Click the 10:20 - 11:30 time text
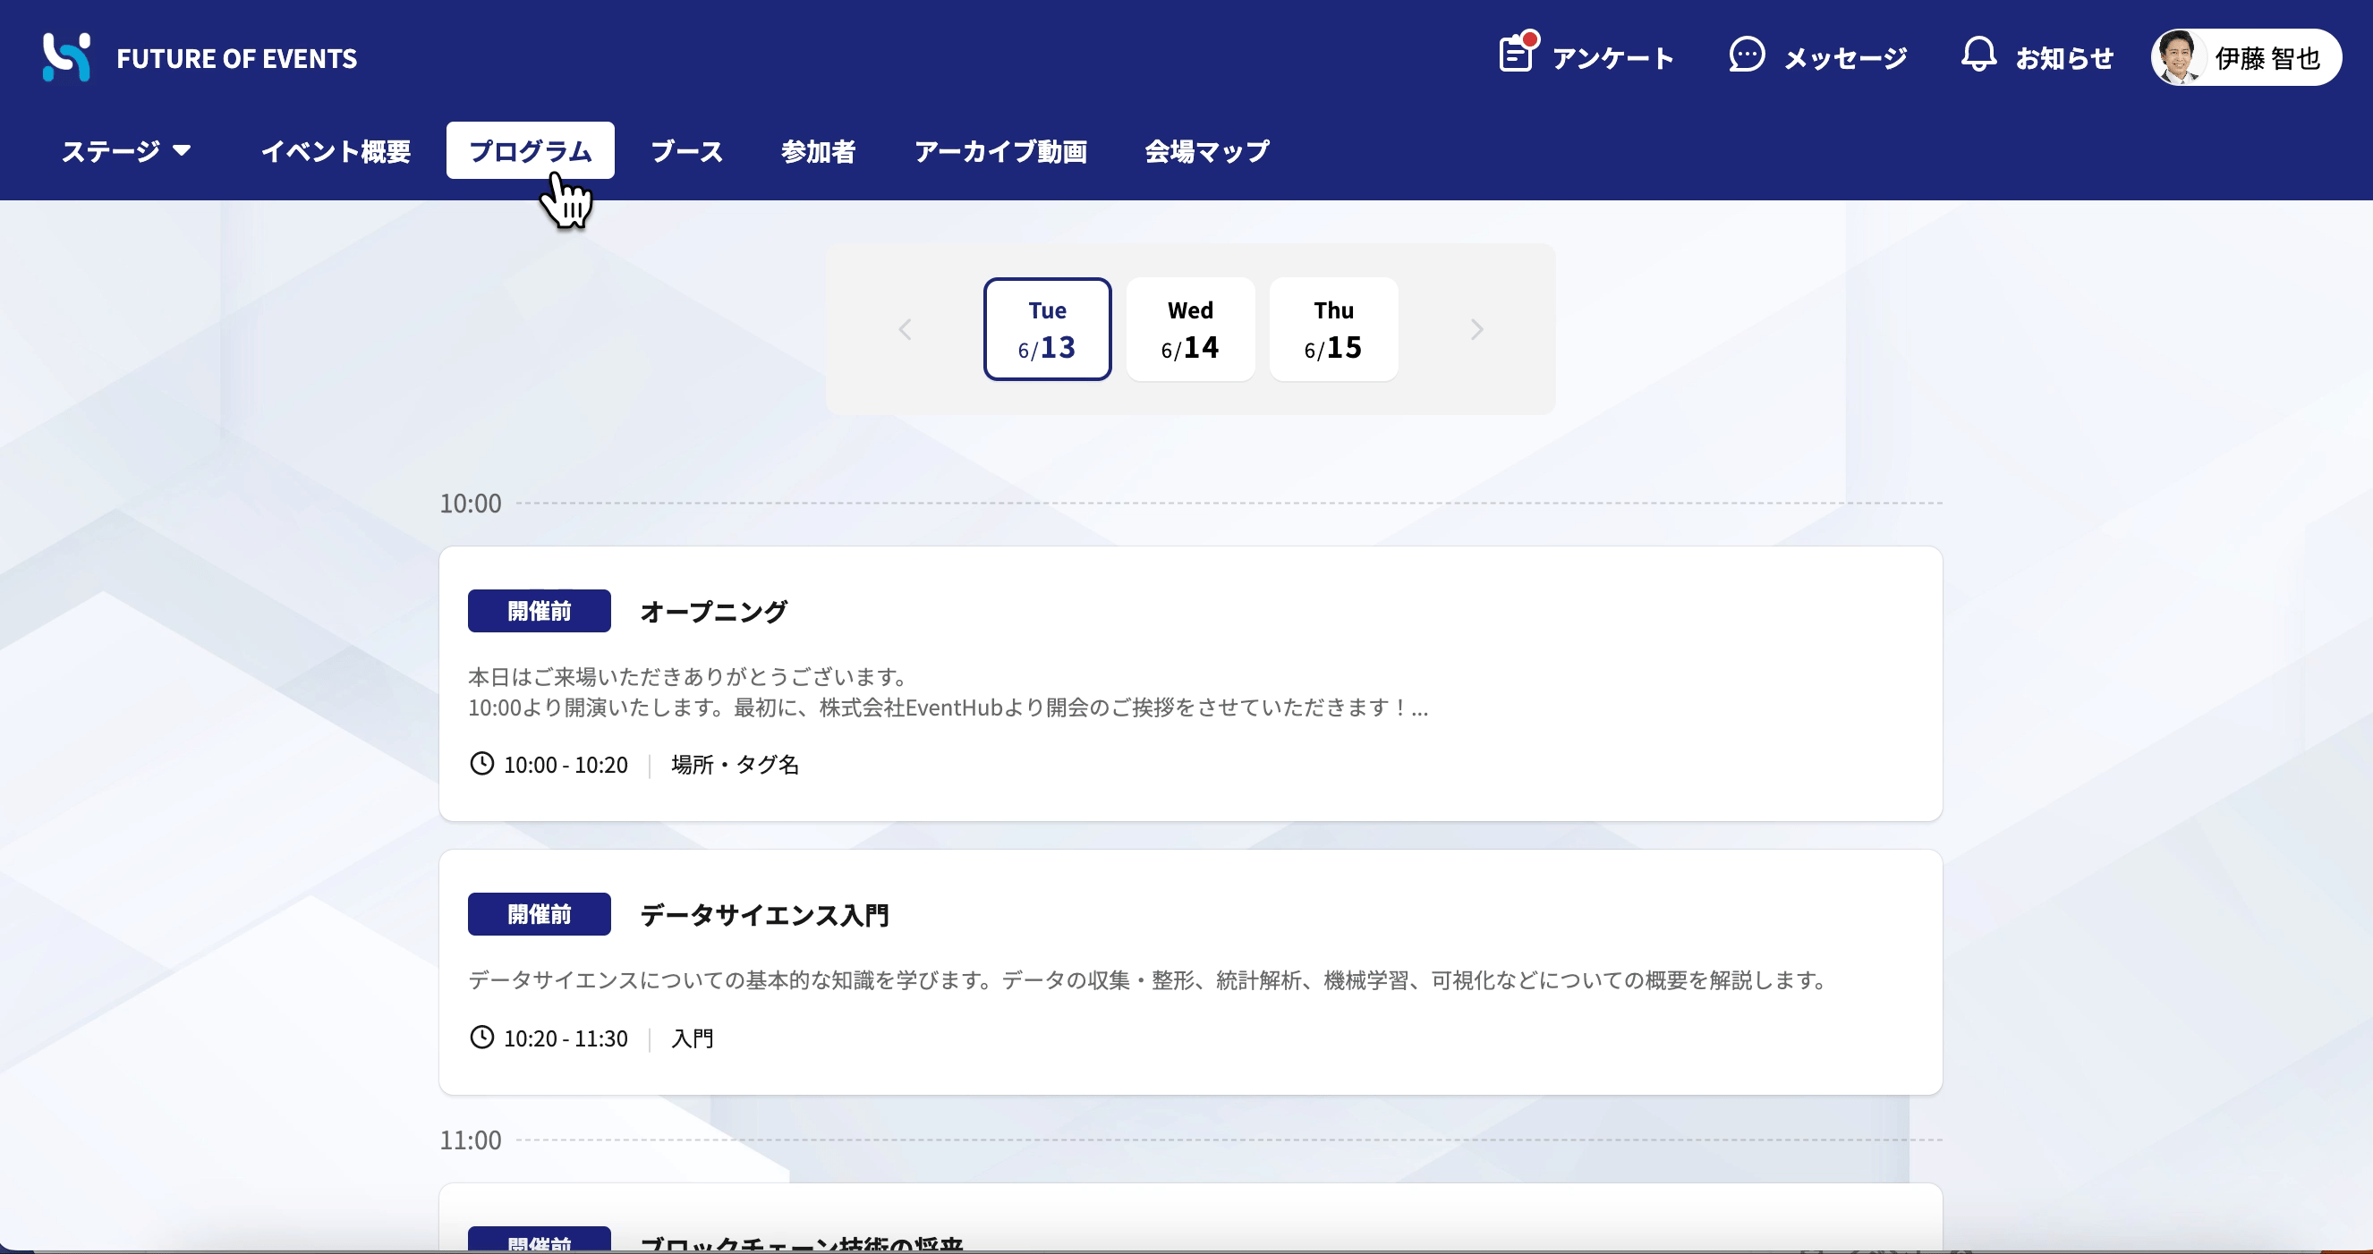 [566, 1038]
